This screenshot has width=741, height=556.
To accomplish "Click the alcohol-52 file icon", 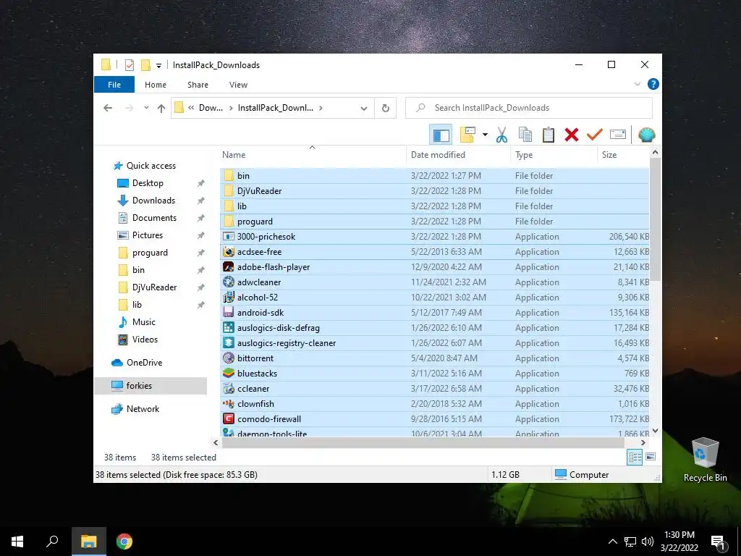I will click(229, 298).
